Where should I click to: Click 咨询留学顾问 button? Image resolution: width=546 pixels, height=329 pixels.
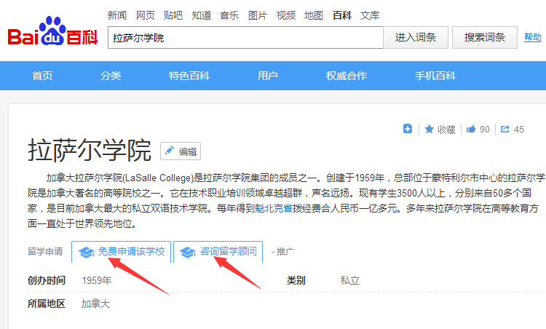click(218, 252)
